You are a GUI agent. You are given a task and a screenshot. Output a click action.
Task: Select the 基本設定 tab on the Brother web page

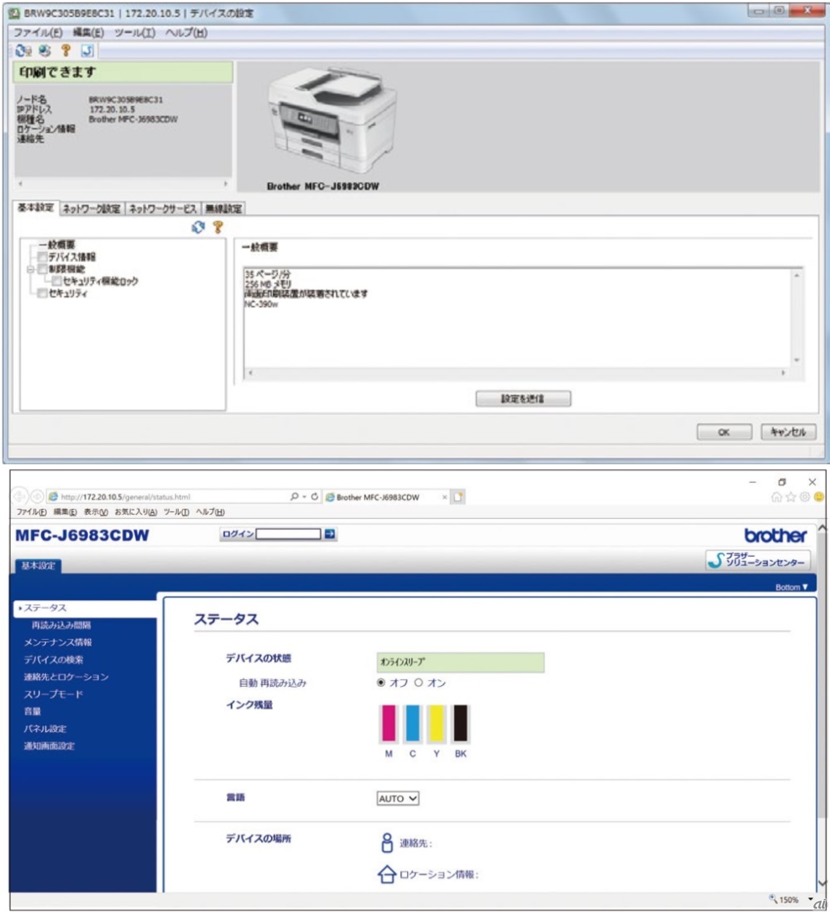(38, 566)
